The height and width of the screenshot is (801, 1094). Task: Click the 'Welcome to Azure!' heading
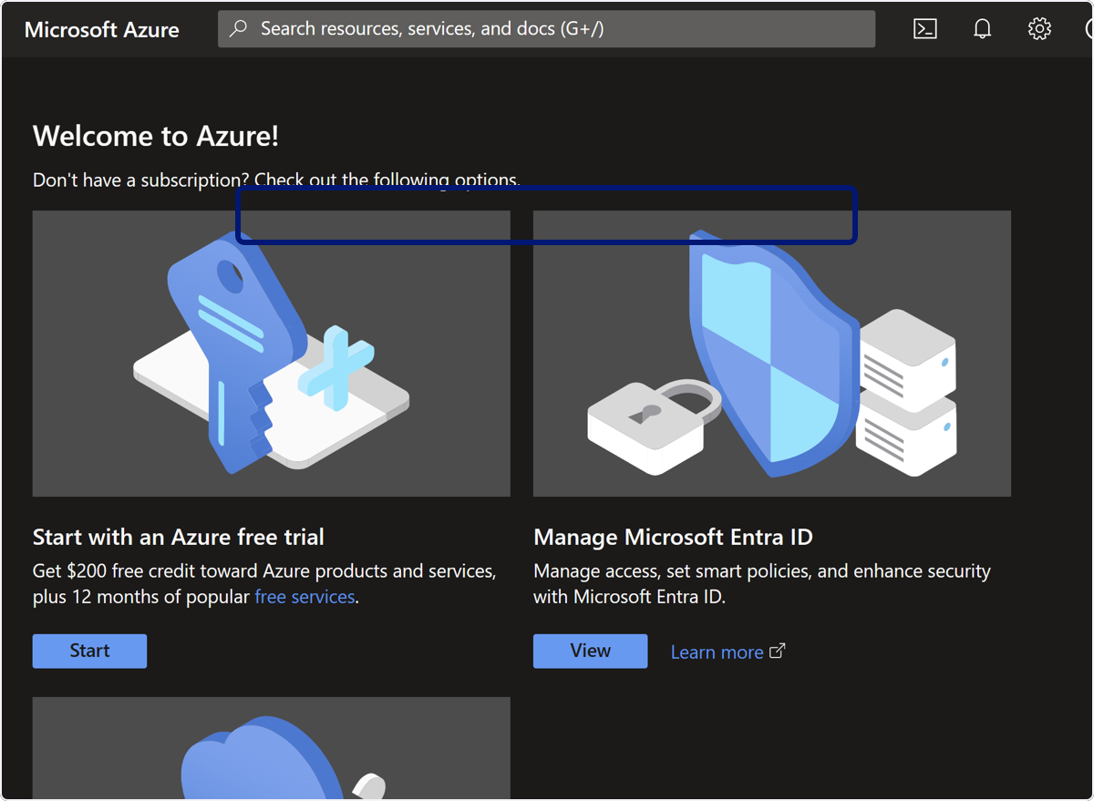pos(156,136)
